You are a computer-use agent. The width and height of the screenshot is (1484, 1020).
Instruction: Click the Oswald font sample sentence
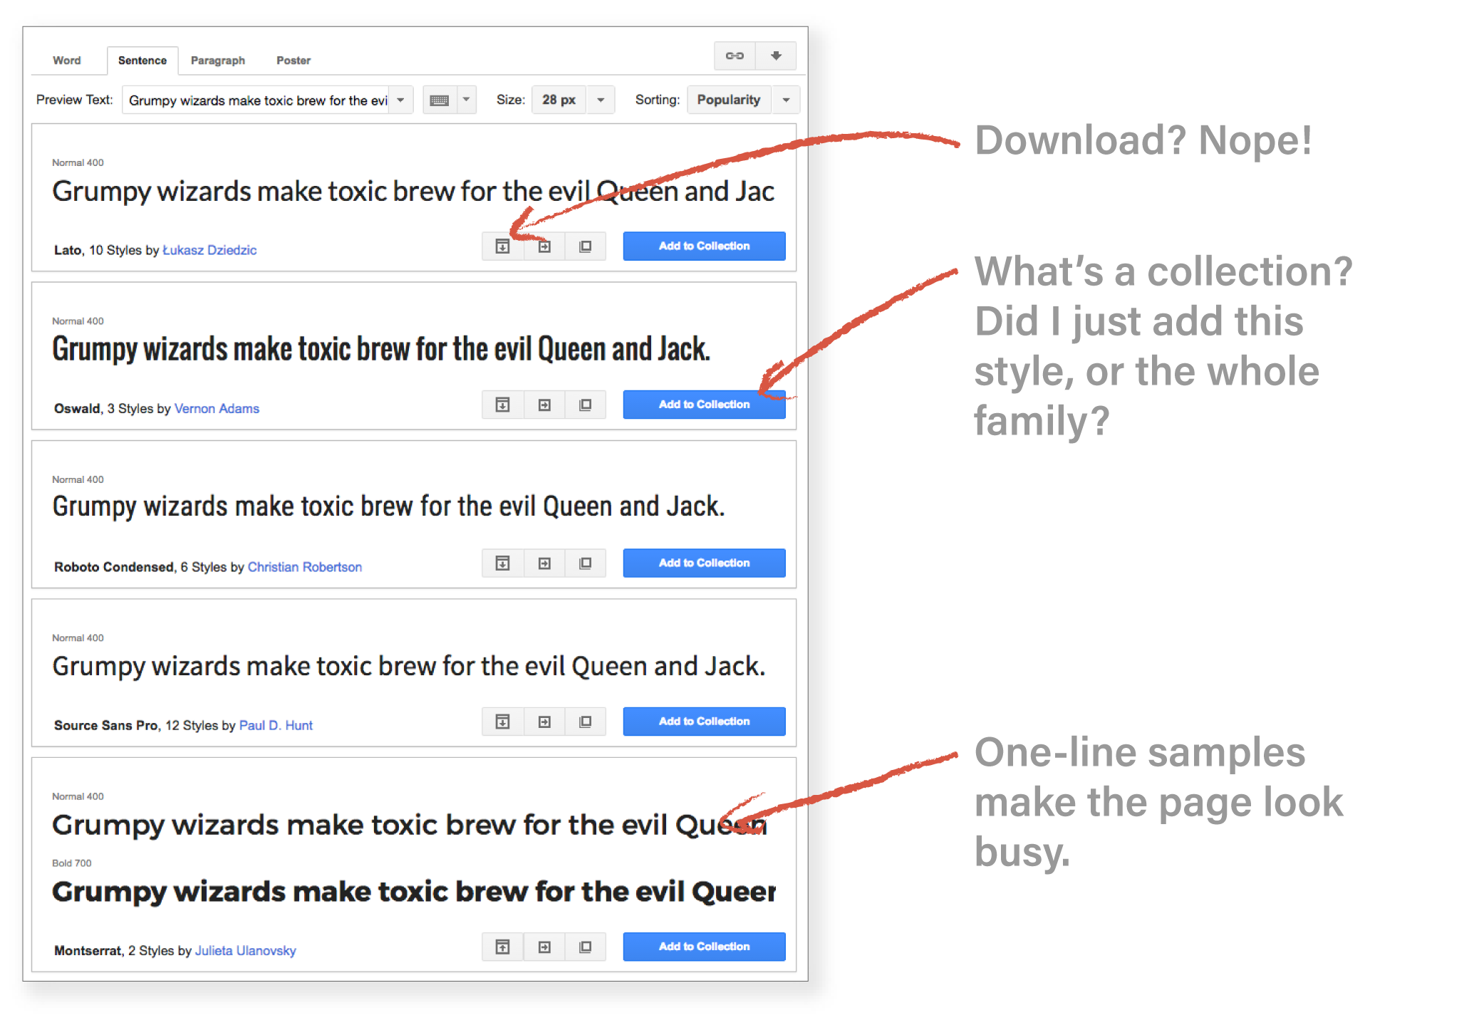tap(381, 350)
